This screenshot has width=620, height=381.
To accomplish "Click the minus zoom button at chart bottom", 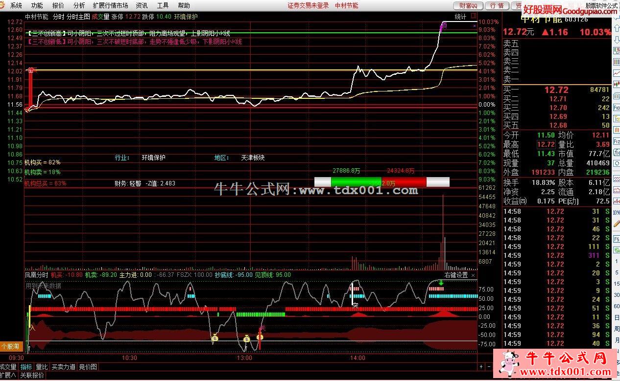I will [489, 366].
